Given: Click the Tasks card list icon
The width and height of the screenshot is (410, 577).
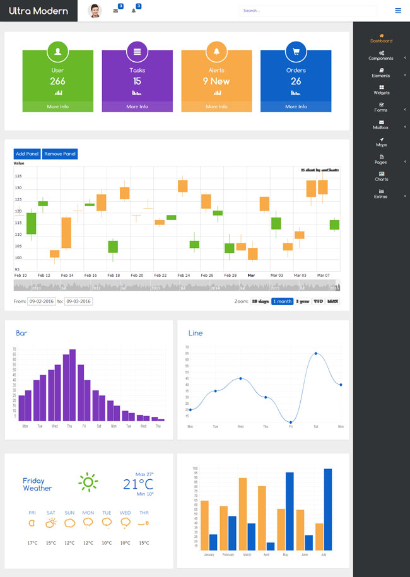Looking at the screenshot, I should (x=138, y=52).
